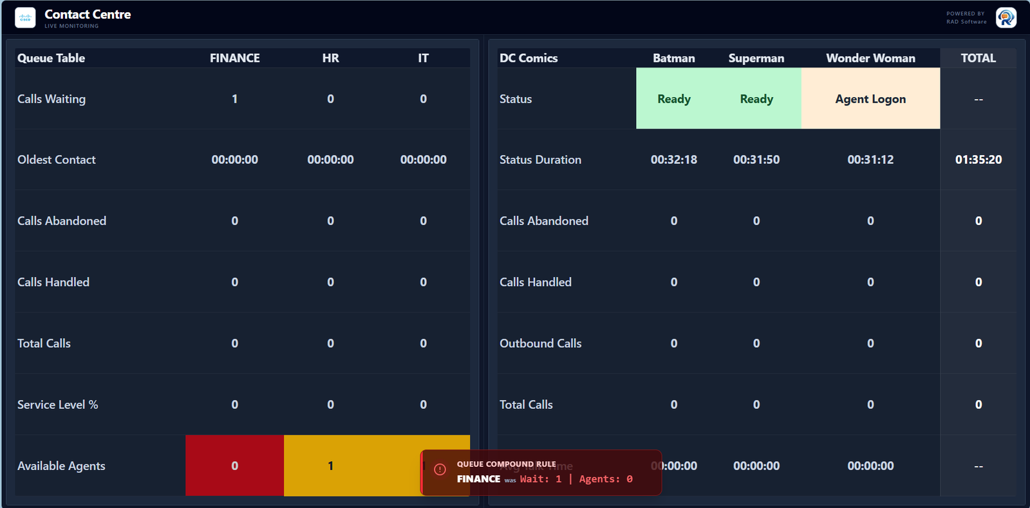Click the Contact Centre title
The image size is (1030, 508).
click(88, 14)
